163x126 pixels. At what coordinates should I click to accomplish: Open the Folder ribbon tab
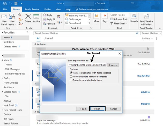[48, 10]
